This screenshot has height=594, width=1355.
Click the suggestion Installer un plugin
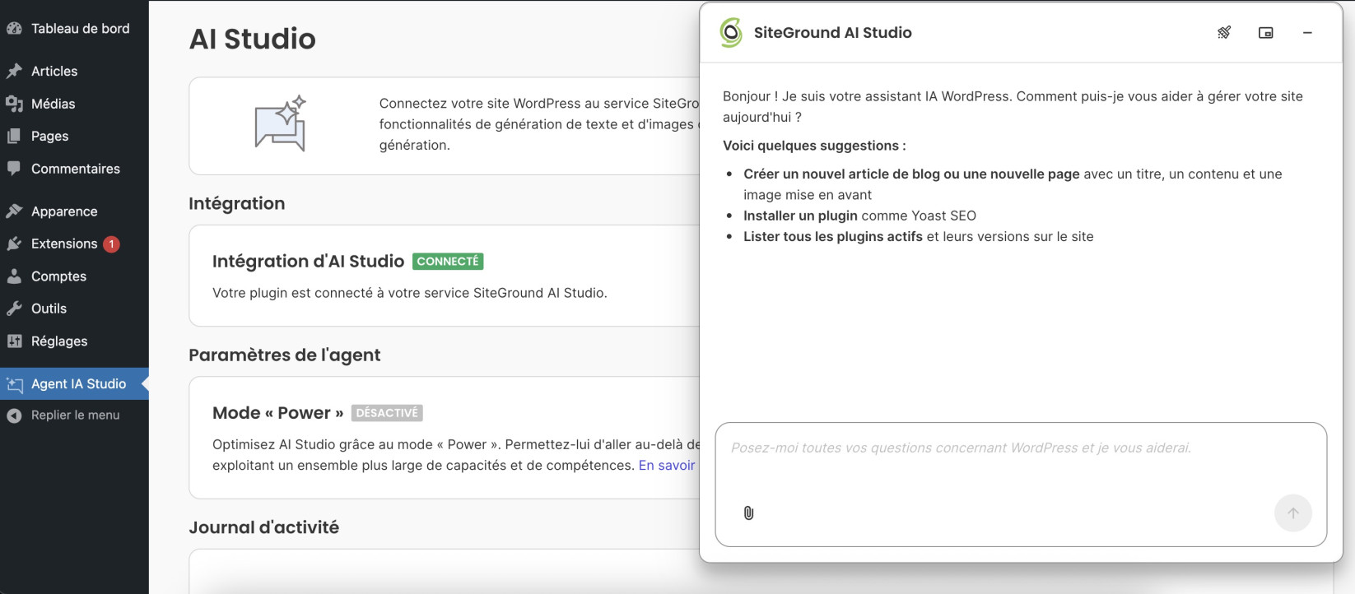click(800, 216)
